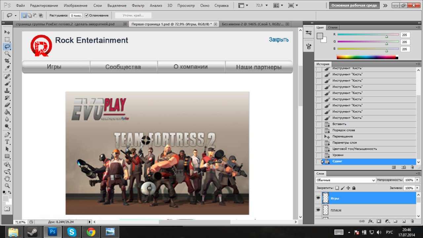
Task: Create a new layer
Action: pos(404,221)
